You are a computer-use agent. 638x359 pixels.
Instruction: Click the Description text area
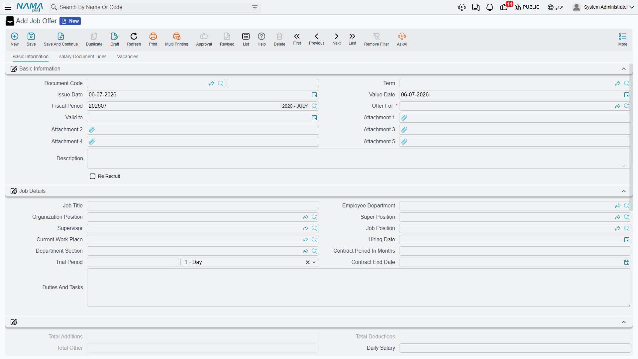pyautogui.click(x=359, y=159)
